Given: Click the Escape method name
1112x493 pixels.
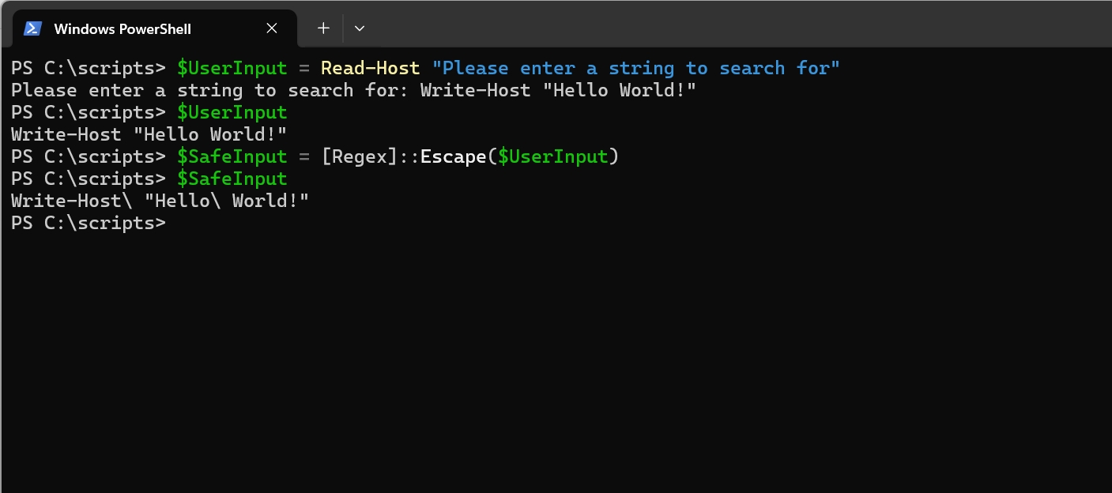Looking at the screenshot, I should point(453,156).
